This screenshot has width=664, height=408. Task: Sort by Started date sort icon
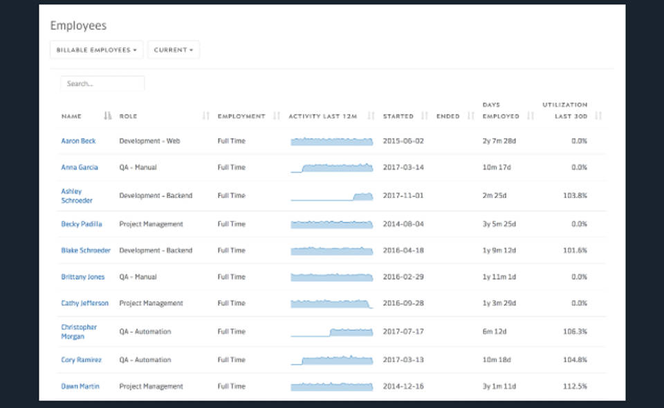(425, 116)
